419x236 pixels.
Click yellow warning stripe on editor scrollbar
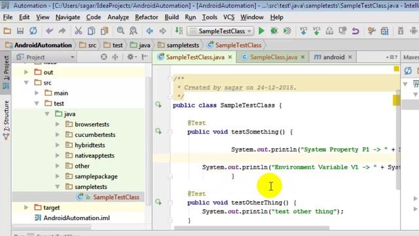396,100
